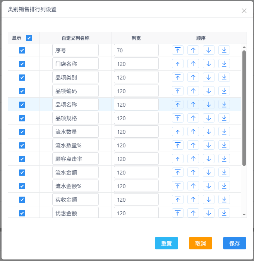Move 流水金额 row to bottom
254x261 pixels.
tap(224, 172)
